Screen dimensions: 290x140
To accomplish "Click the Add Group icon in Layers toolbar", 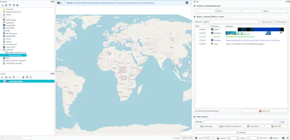I will [6, 77].
